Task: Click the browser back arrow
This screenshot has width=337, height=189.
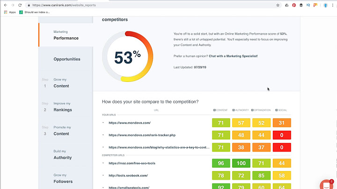Action: 4,5
